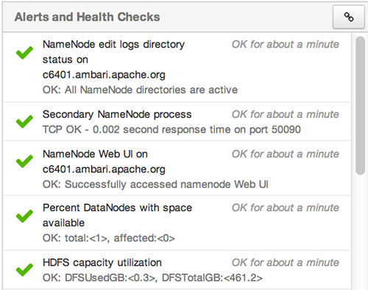Screen dimensions: 368x290
Task: Select Percent DataNodes with space available
Action: pos(117,215)
